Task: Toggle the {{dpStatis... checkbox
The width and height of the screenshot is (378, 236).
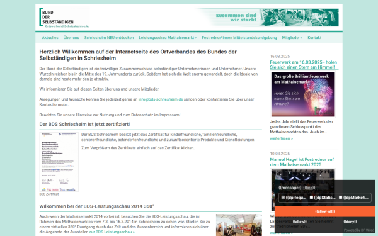Action: (311, 197)
